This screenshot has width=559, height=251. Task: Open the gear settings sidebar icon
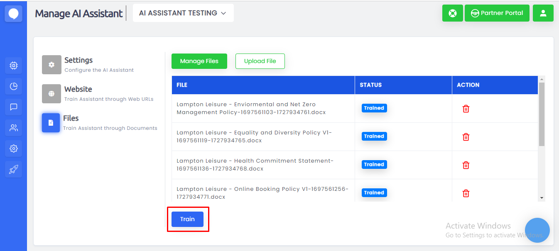13,148
